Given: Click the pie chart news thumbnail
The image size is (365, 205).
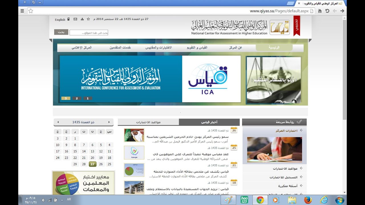Looking at the screenshot, I should [x=134, y=170].
